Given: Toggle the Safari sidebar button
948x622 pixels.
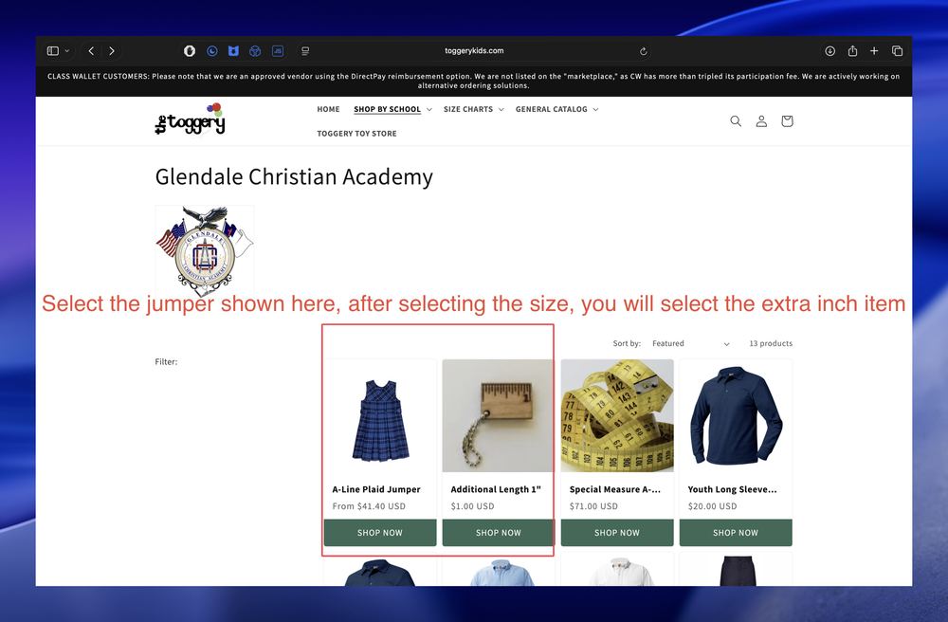Looking at the screenshot, I should [x=53, y=51].
